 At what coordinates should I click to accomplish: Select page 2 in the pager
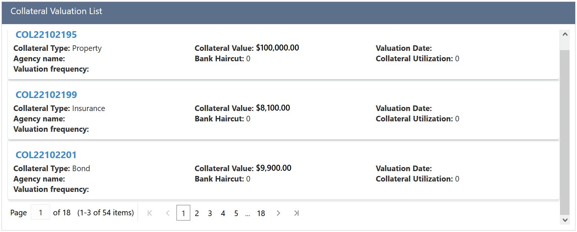(197, 213)
